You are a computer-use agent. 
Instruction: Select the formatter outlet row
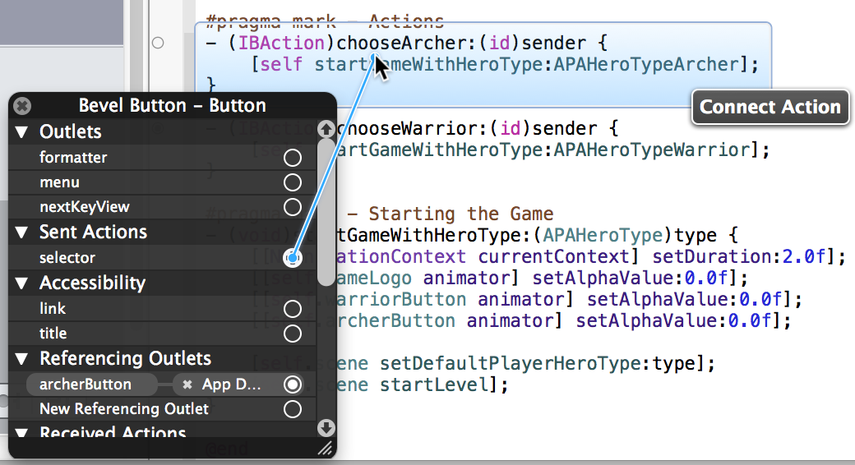(x=163, y=158)
